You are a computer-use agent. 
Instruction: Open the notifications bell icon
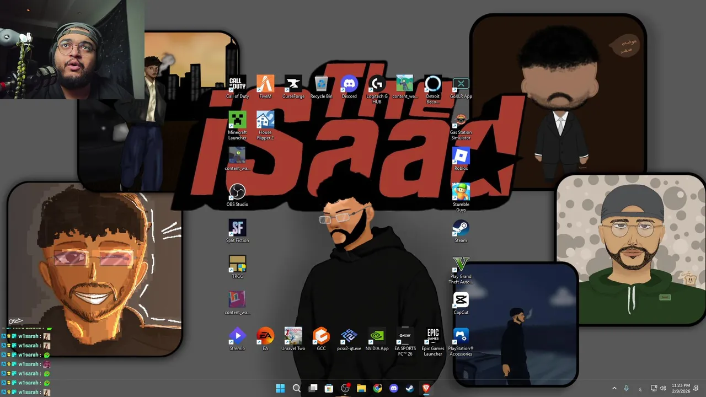point(697,388)
